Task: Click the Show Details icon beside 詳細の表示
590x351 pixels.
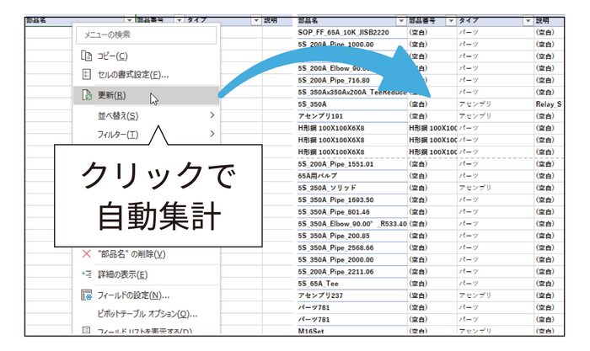Action: (x=86, y=274)
